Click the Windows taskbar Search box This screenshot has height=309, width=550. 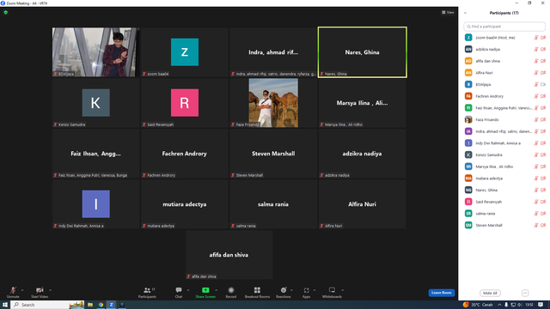48,305
